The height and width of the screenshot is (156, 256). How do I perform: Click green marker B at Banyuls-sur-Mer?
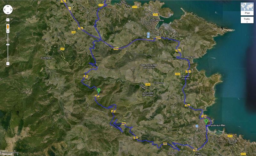click(206, 121)
